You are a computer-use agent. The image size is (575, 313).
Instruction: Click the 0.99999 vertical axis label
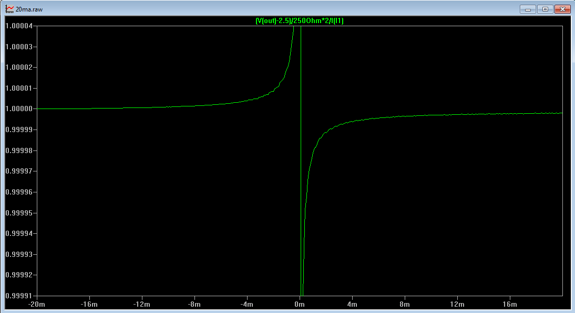19,130
